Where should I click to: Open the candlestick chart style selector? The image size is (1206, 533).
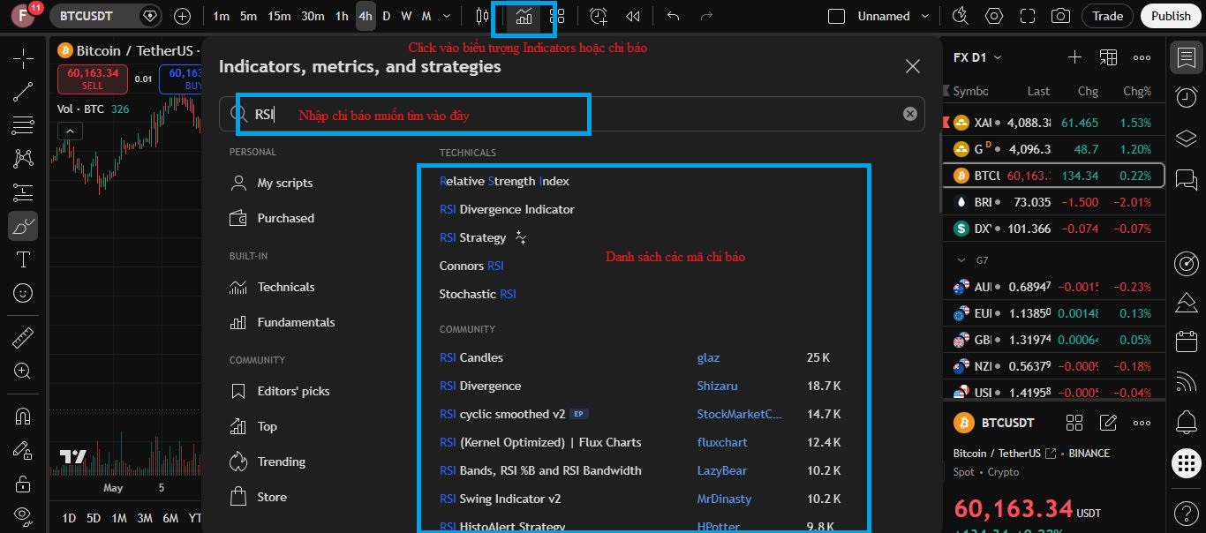482,16
